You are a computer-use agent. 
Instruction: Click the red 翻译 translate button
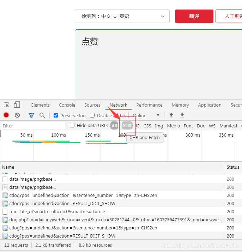(194, 16)
